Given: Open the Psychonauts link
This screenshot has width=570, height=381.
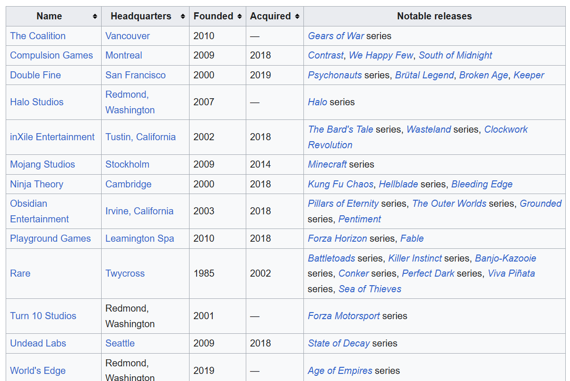Looking at the screenshot, I should click(x=335, y=75).
